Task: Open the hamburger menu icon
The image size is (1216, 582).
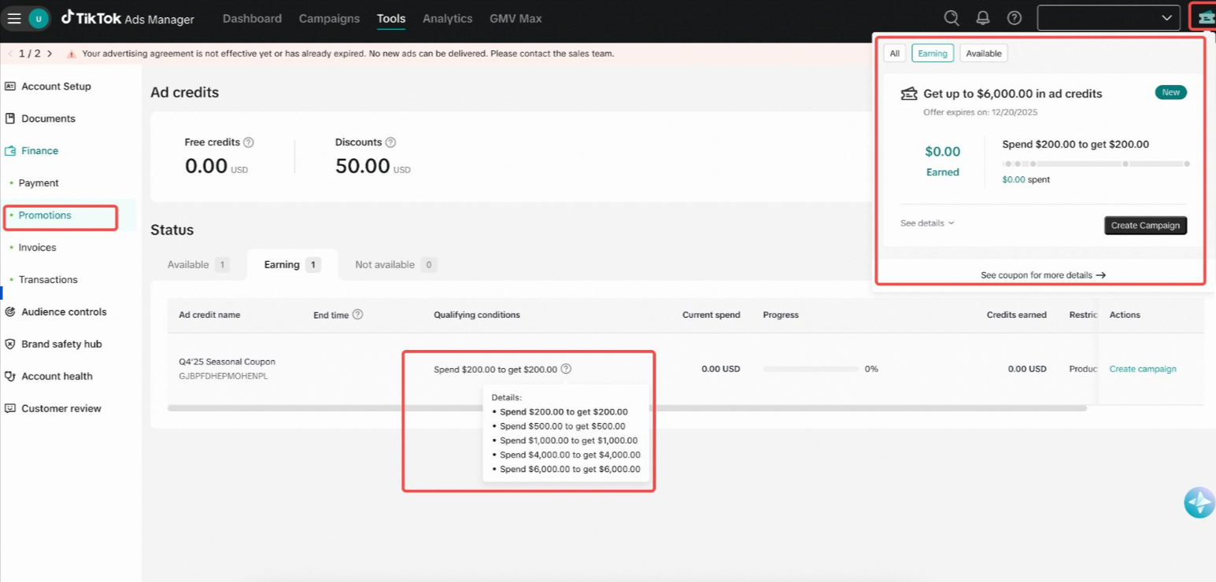Action: point(14,18)
